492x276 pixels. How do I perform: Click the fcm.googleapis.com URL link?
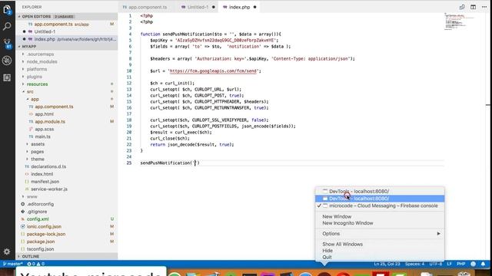pyautogui.click(x=214, y=71)
